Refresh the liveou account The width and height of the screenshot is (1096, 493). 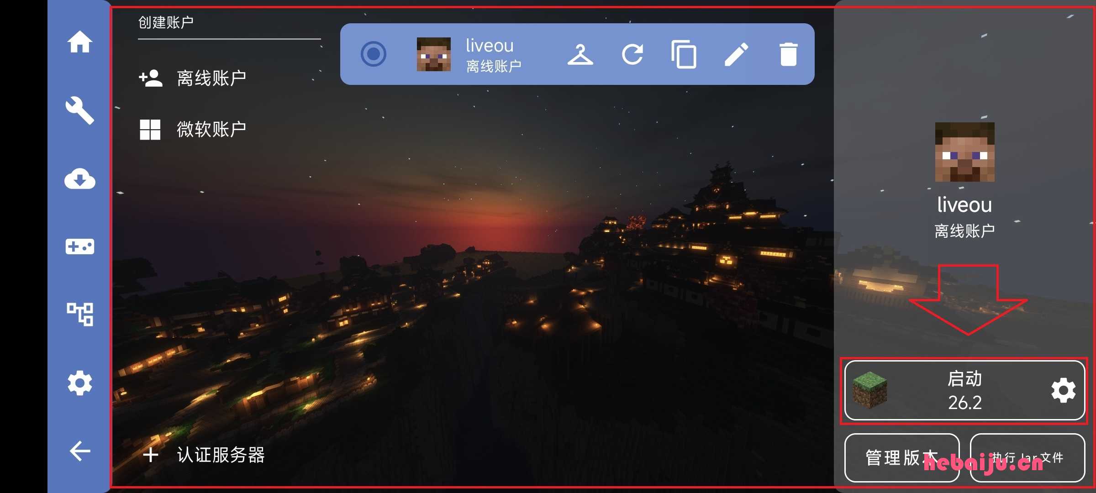[632, 55]
